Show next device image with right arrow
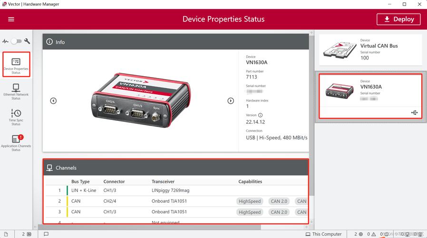 [x=231, y=100]
